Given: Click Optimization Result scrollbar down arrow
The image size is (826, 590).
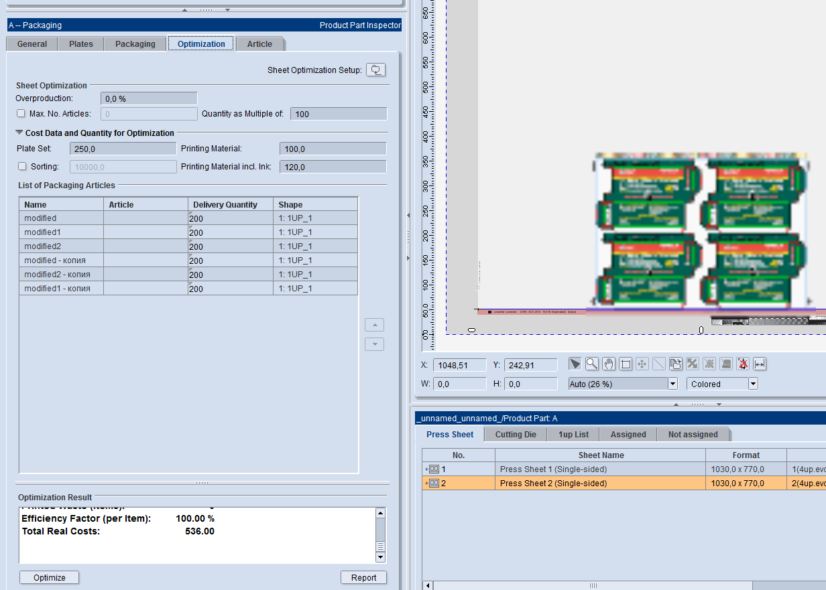Looking at the screenshot, I should click(x=381, y=557).
